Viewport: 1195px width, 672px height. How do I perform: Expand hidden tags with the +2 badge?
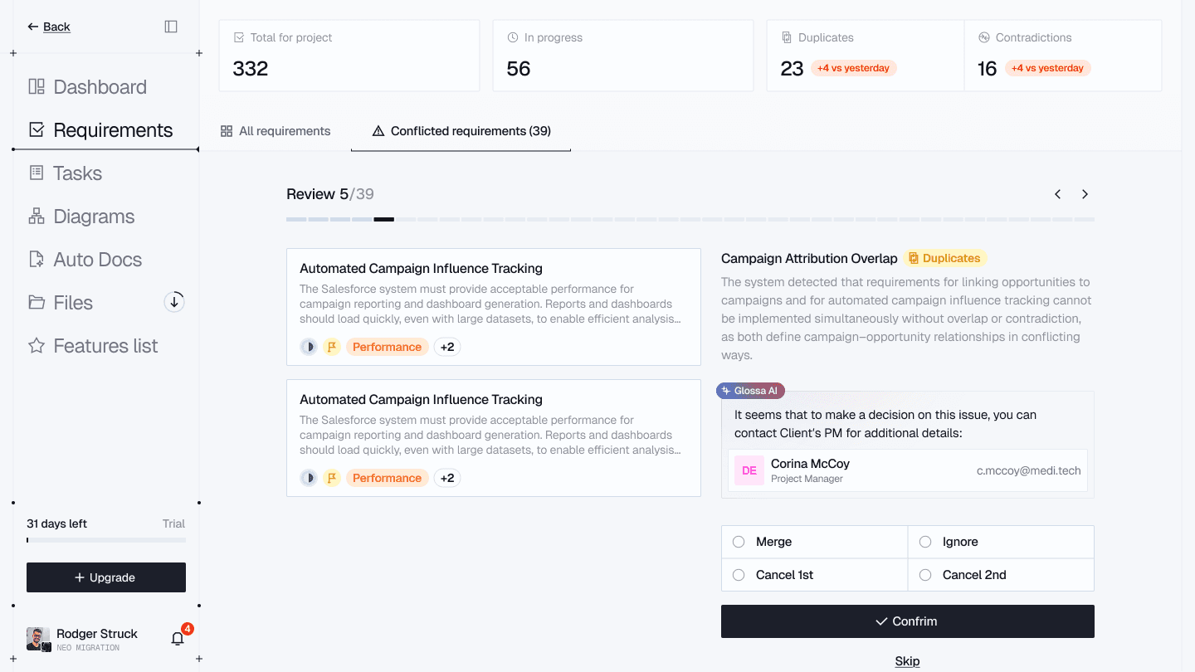click(446, 347)
